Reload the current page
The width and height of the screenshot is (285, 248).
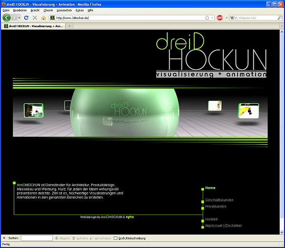point(26,18)
